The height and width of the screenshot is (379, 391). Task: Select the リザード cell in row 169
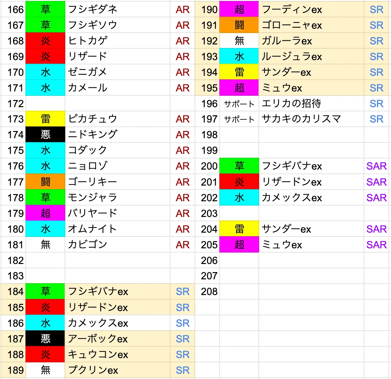tap(117, 57)
